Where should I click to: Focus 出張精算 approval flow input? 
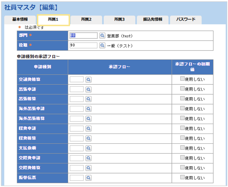coord(77,99)
